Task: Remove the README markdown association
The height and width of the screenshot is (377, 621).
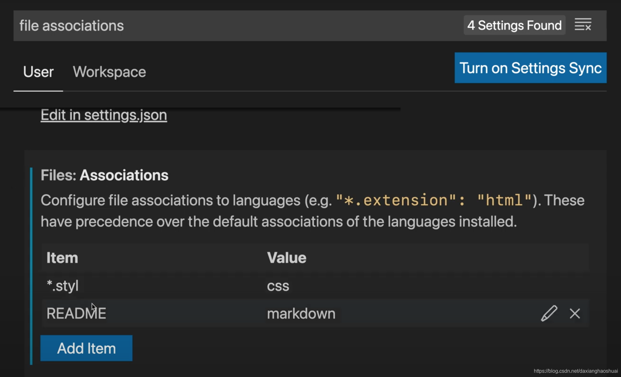Action: tap(575, 313)
